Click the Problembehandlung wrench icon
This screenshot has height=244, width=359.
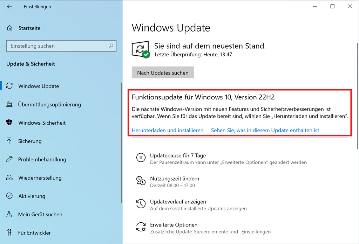10,159
